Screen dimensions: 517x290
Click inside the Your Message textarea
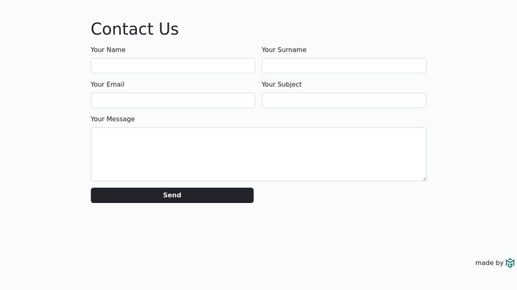pos(258,154)
